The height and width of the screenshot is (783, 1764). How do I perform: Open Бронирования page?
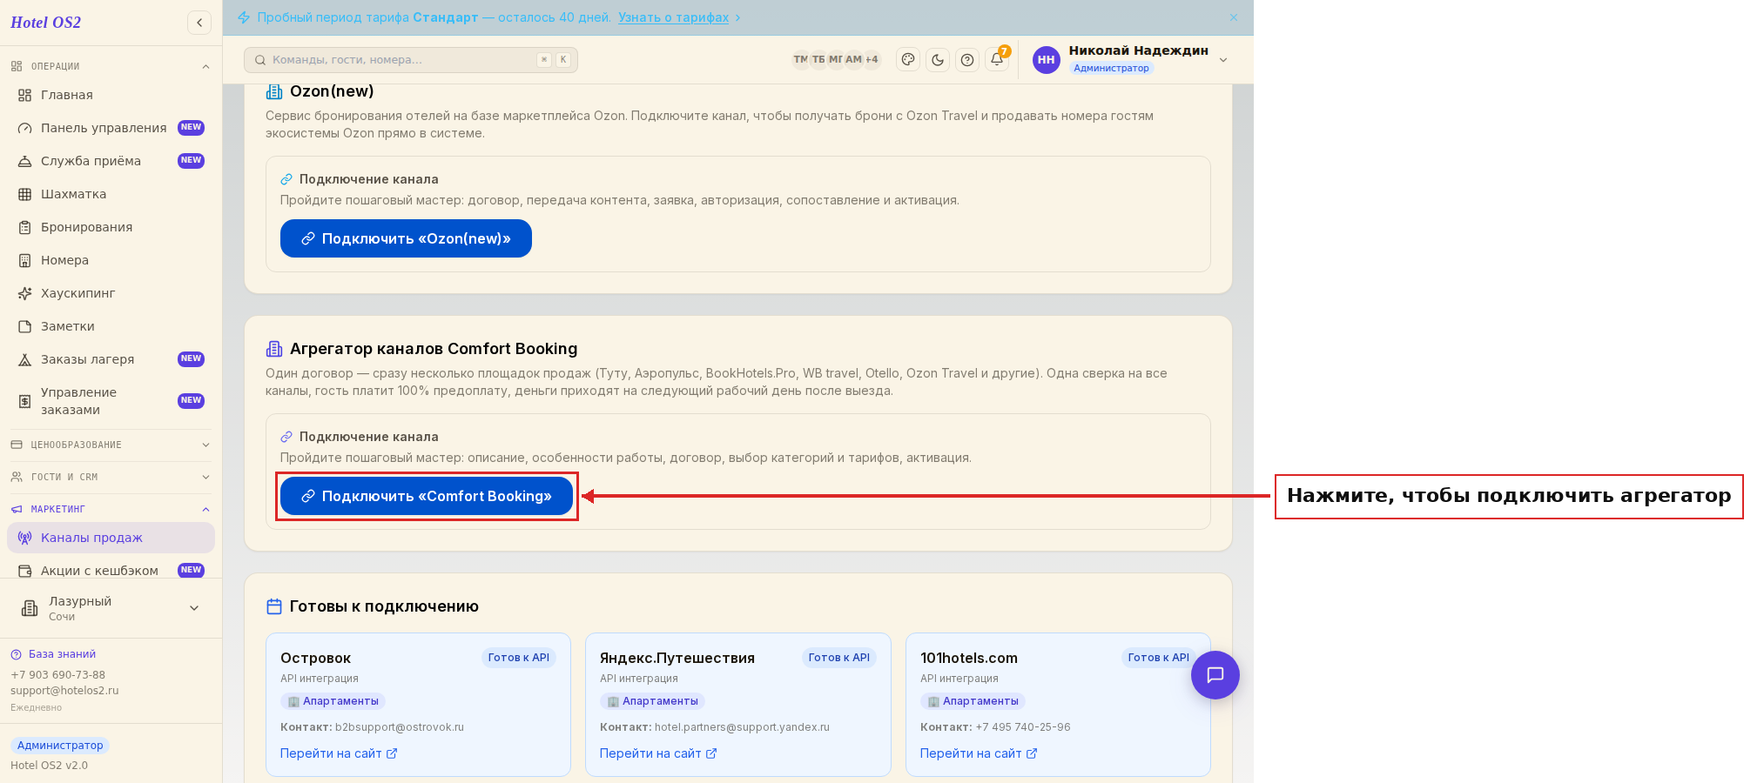click(x=111, y=227)
